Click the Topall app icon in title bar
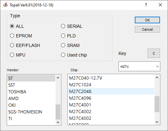 [x=5, y=5]
